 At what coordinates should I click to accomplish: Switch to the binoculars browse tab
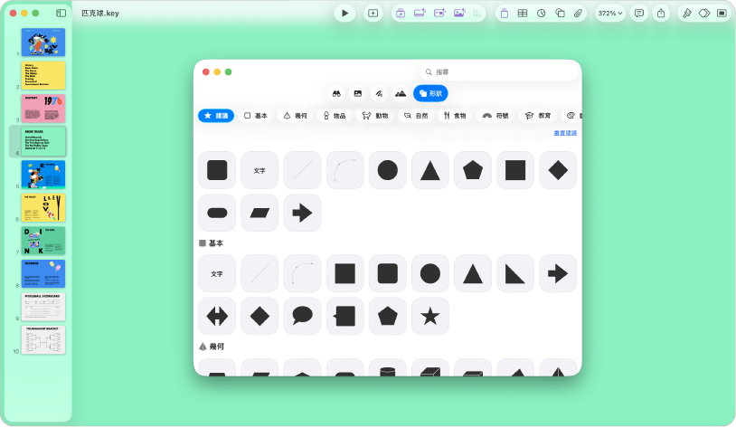pos(336,93)
